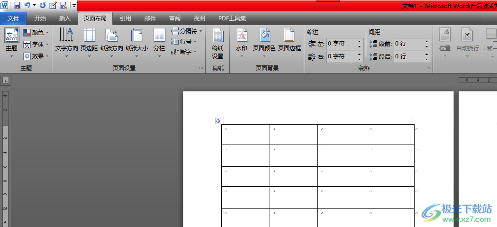497x227 pixels.
Task: Open the 分隔符 breaks dropdown
Action: click(x=186, y=31)
